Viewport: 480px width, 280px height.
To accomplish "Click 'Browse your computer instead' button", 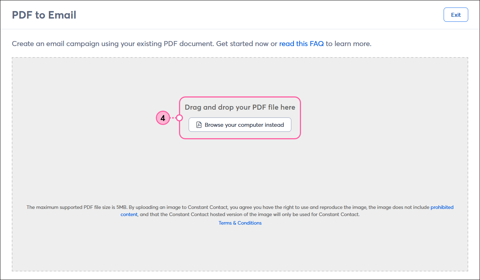I will coord(240,125).
